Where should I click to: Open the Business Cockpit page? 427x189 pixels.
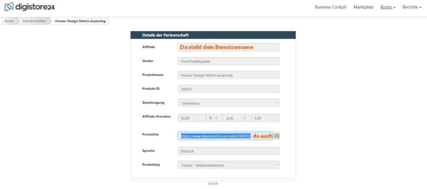pyautogui.click(x=330, y=7)
